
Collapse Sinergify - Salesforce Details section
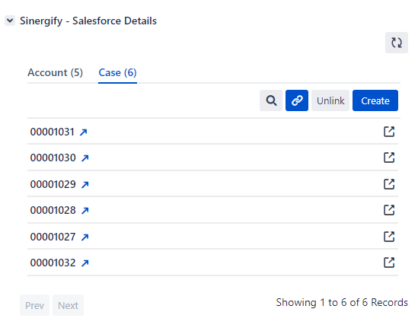[10, 21]
